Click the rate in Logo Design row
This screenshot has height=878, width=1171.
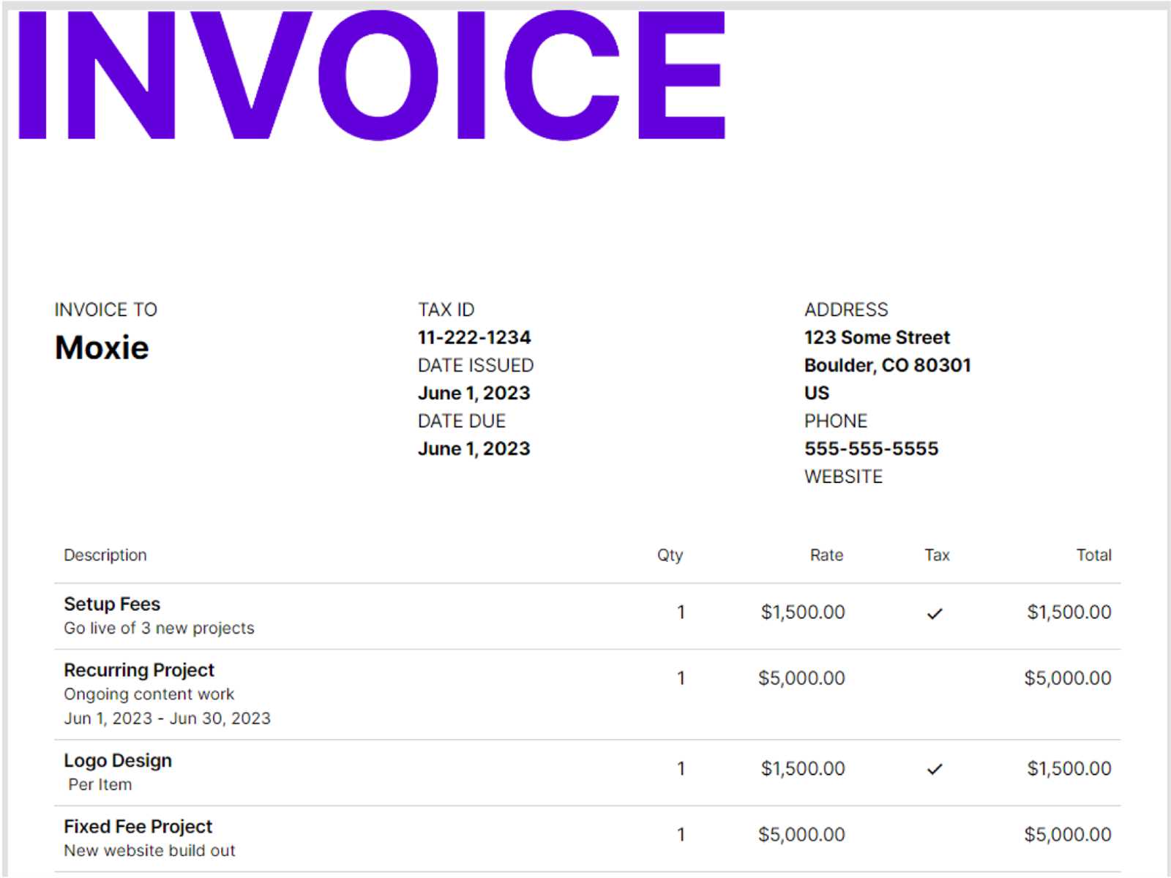click(803, 769)
